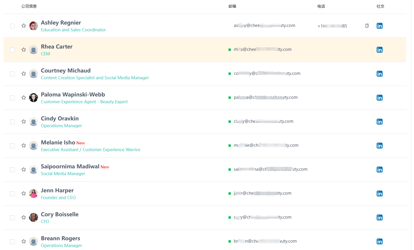Click the 邮箱 column header
Image resolution: width=414 pixels, height=250 pixels.
click(232, 6)
